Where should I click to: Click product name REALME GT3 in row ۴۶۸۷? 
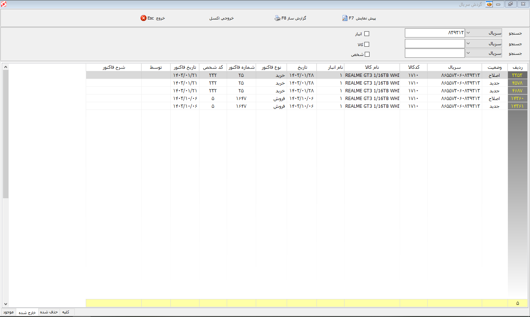coord(372,90)
